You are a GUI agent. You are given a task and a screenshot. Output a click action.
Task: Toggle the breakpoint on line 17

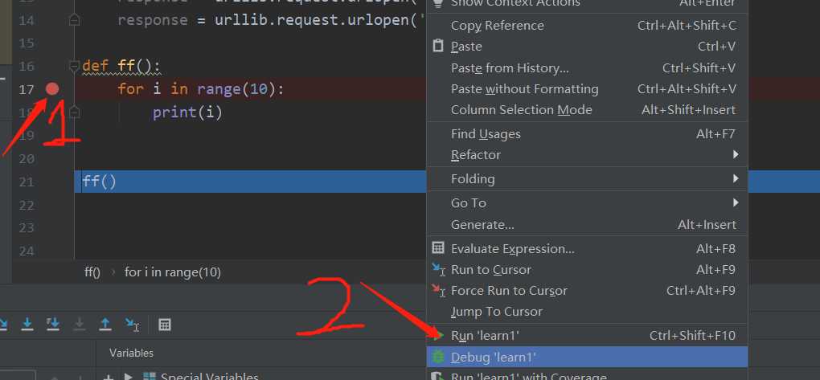pos(52,88)
